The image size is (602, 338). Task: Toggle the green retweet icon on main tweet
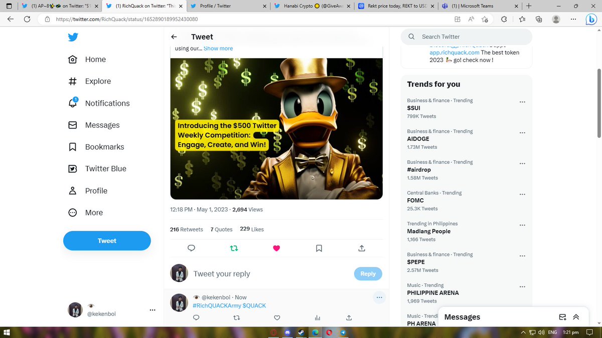tap(234, 248)
